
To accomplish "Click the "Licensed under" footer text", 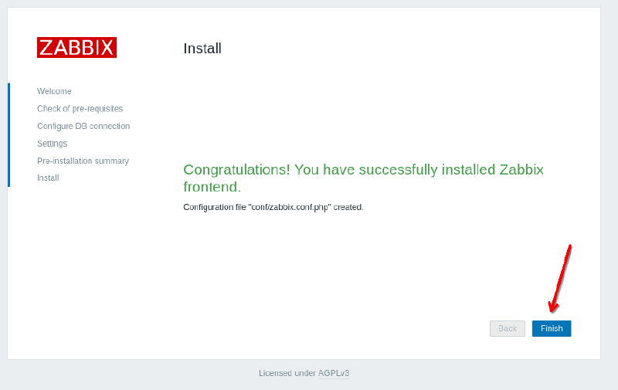I will tap(287, 373).
